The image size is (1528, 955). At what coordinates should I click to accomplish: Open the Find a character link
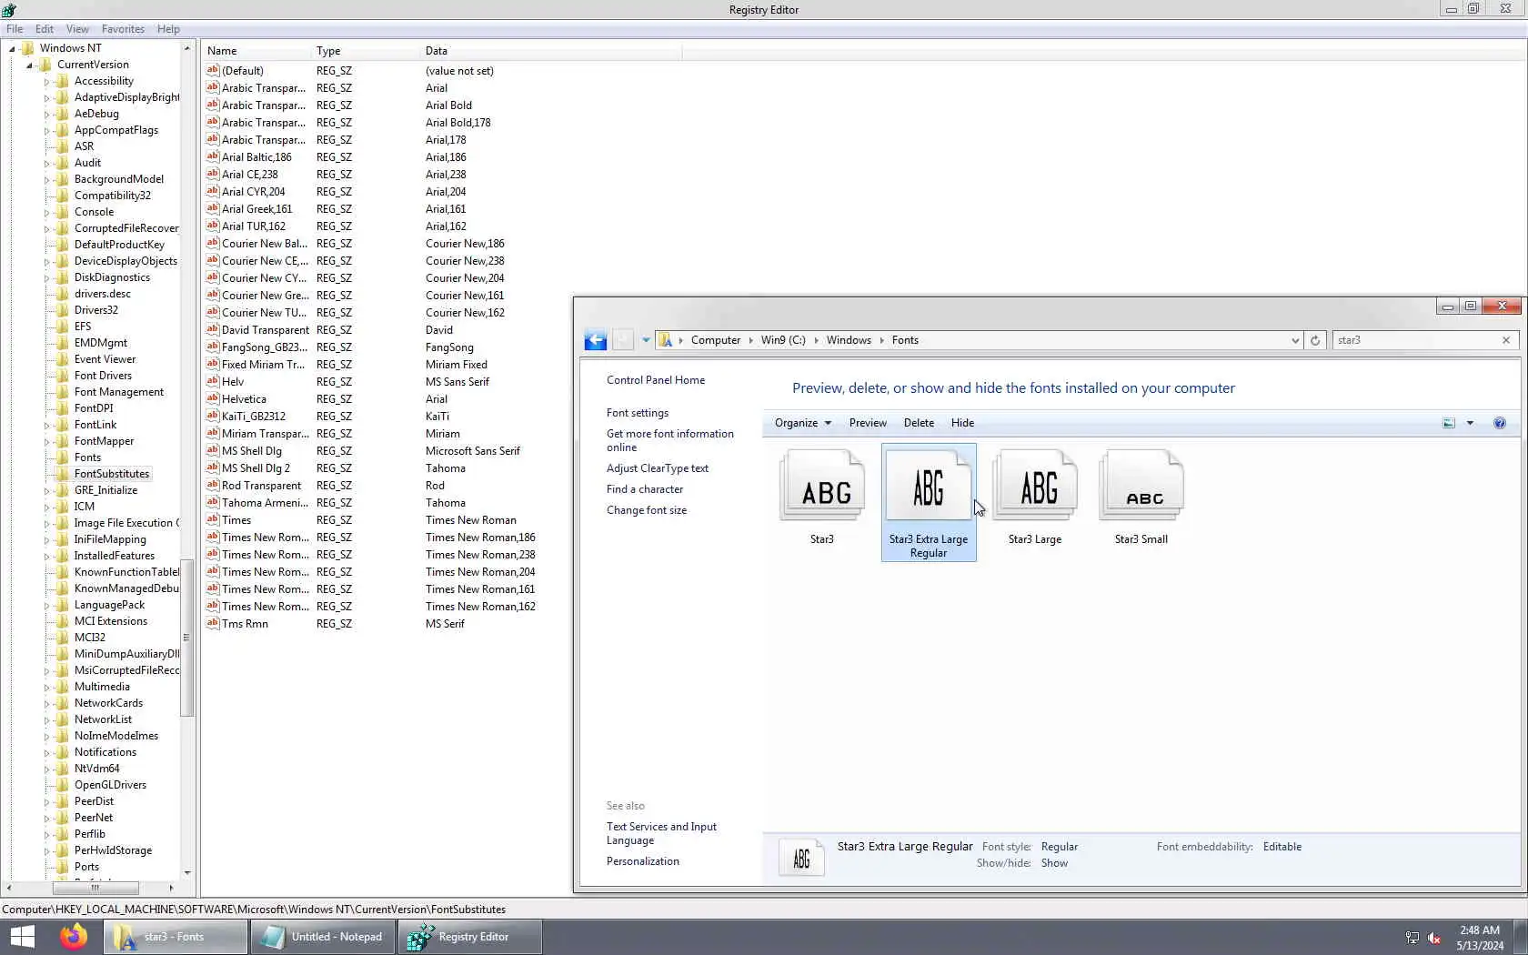click(645, 489)
